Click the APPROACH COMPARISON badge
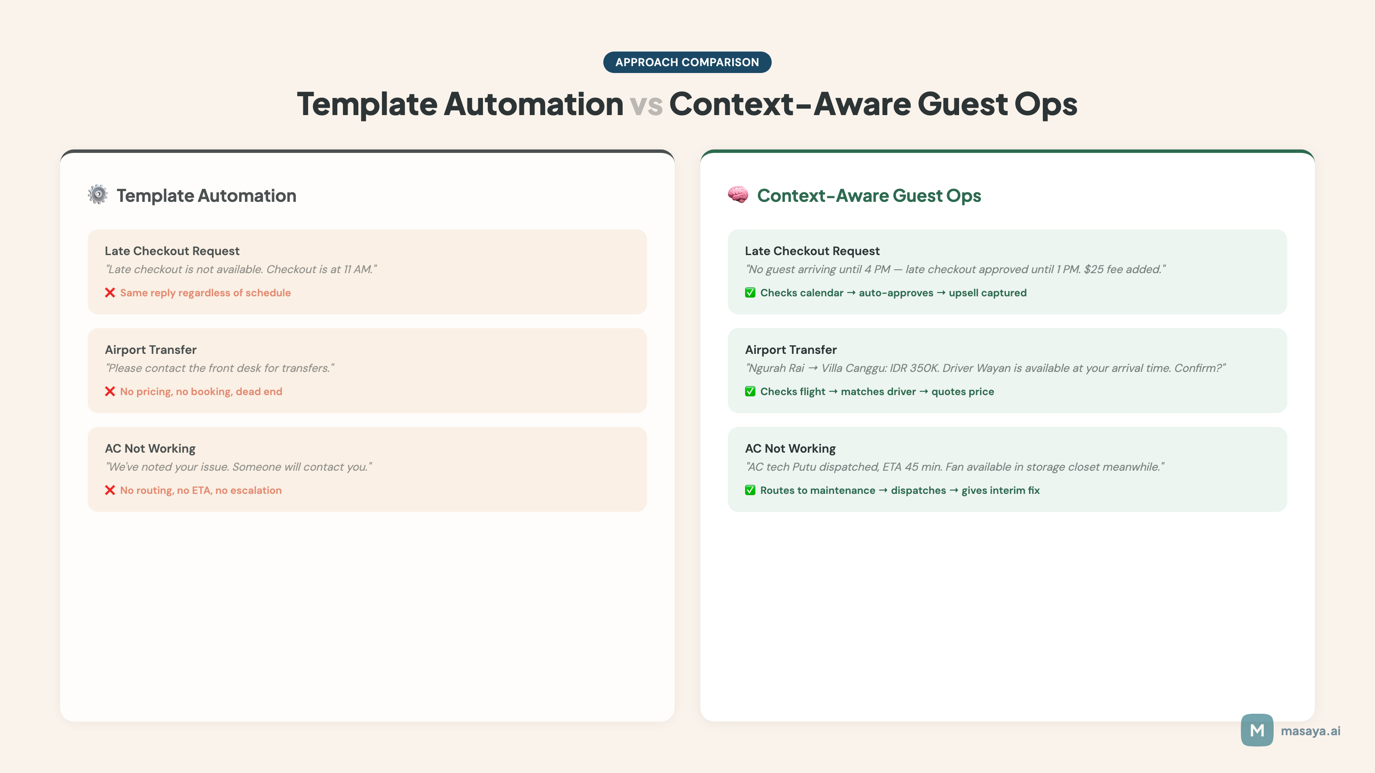Image resolution: width=1375 pixels, height=773 pixels. (687, 62)
